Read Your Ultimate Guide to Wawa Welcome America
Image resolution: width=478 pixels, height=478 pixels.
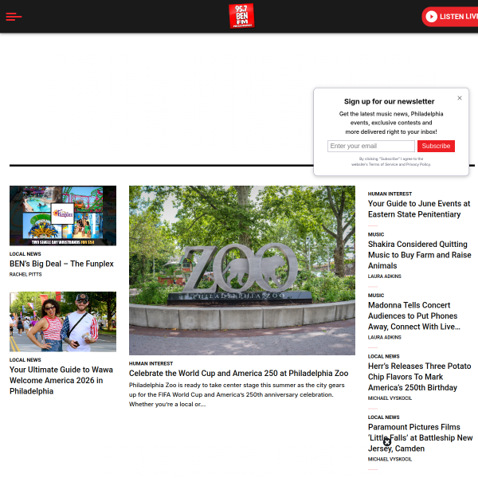coord(61,380)
